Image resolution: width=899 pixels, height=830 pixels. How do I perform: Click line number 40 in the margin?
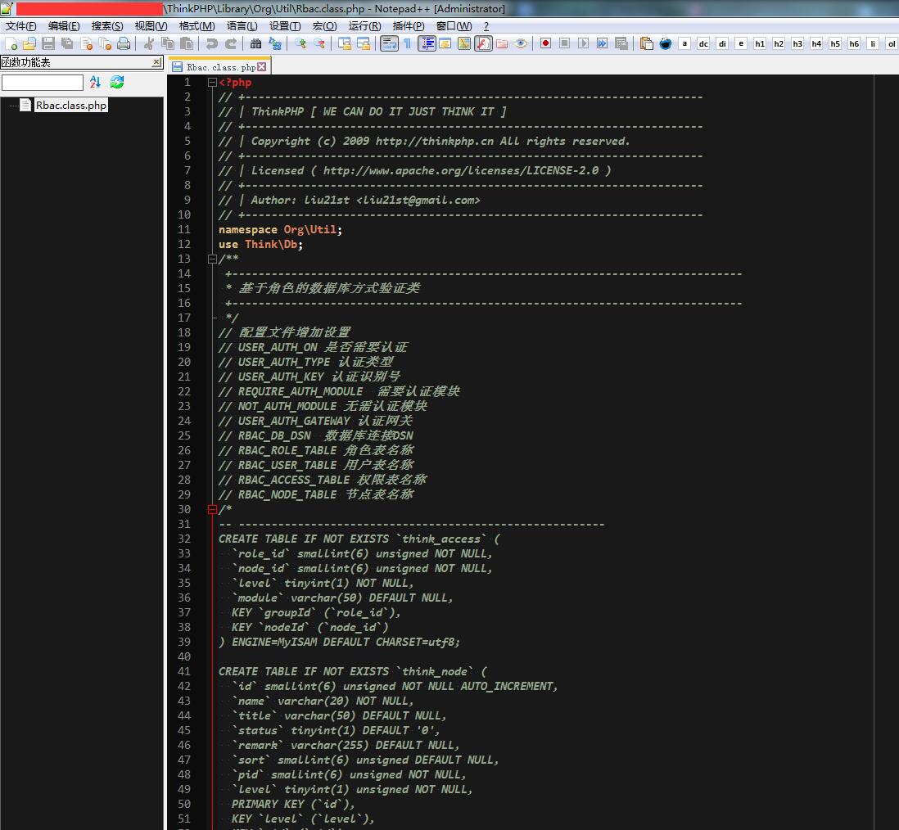pyautogui.click(x=184, y=657)
